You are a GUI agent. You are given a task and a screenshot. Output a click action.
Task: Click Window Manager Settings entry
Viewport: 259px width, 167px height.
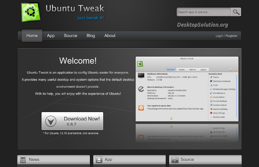(223, 89)
